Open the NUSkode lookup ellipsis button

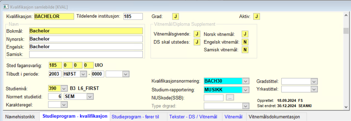coord(230,98)
